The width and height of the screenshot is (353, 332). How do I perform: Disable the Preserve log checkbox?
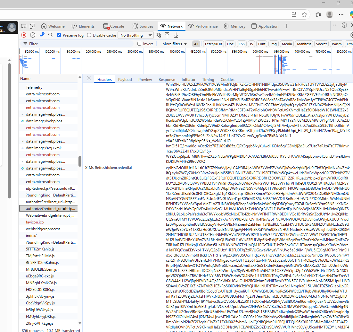click(59, 35)
